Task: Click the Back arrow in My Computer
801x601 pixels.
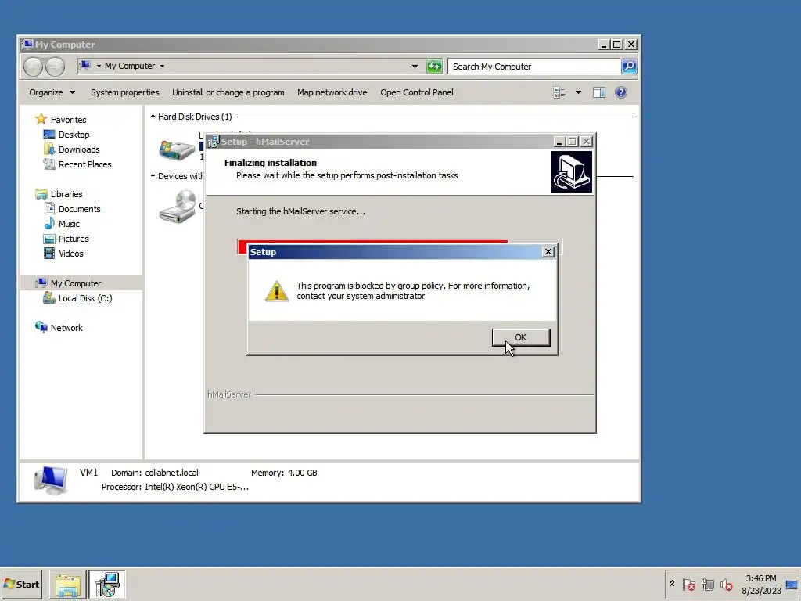Action: (x=33, y=67)
